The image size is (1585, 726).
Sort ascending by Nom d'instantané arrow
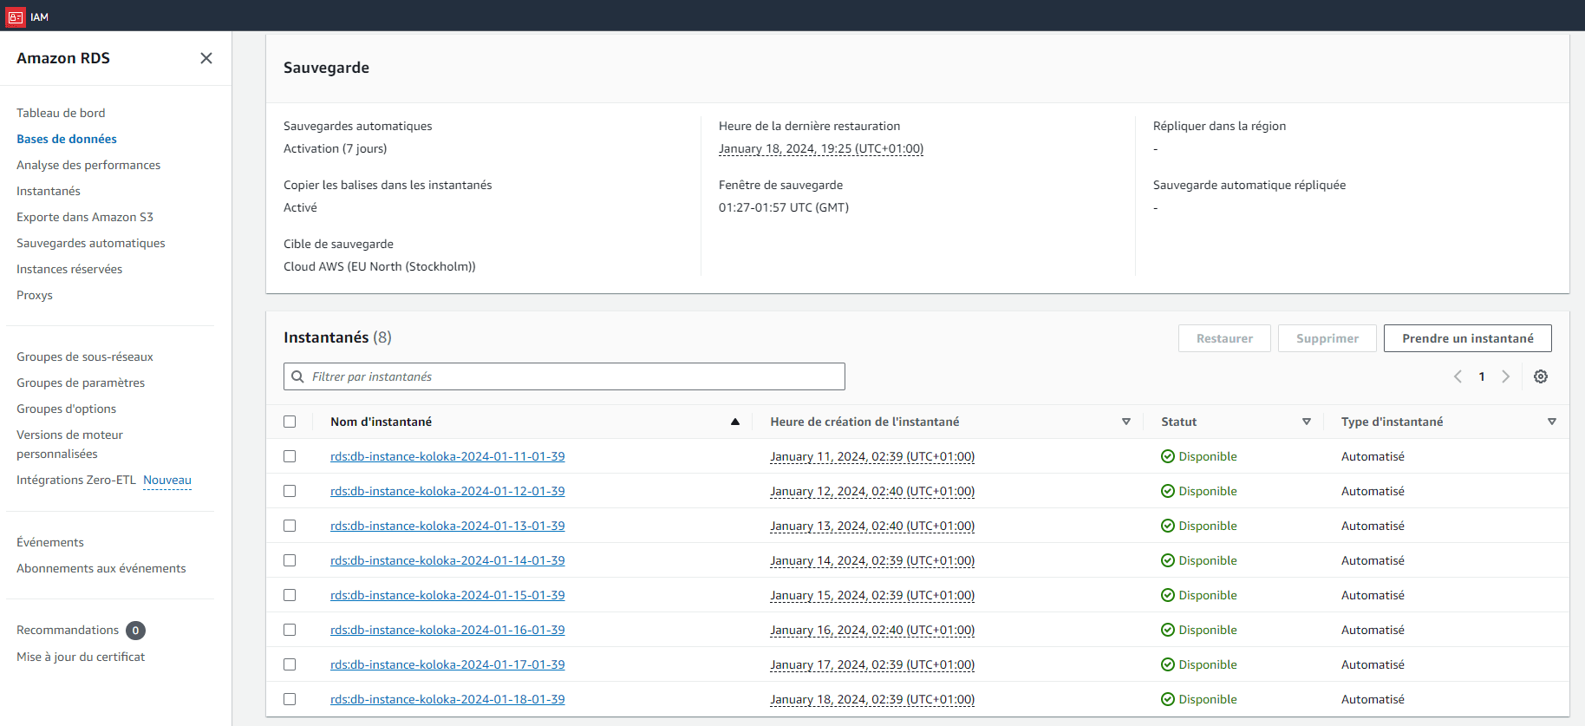[x=735, y=422]
